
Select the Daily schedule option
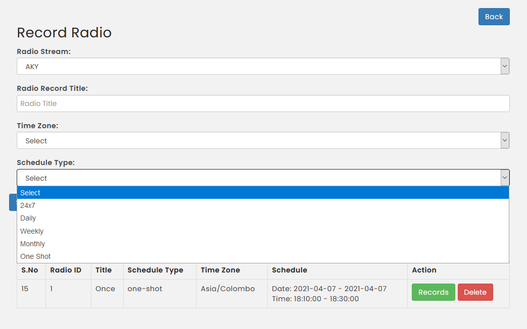coord(263,218)
